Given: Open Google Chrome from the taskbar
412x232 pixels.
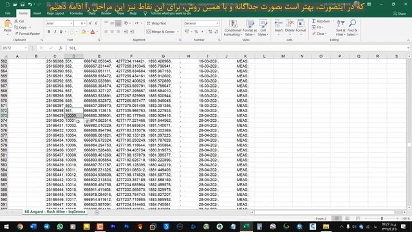Looking at the screenshot, I should 20,226.
